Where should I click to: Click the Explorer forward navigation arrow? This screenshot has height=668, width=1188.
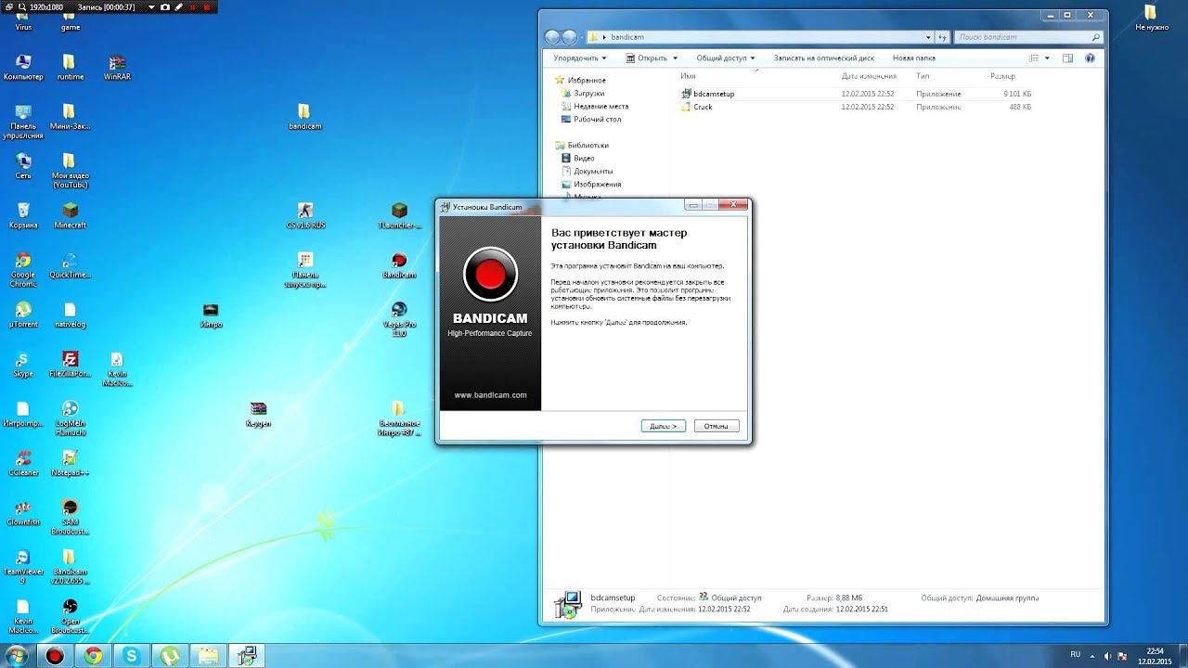[570, 37]
